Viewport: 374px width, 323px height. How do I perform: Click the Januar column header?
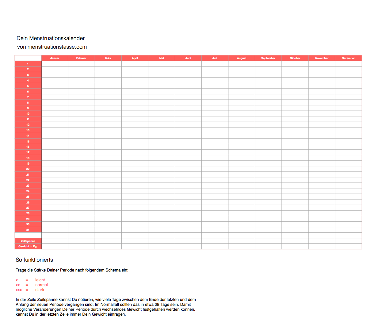click(55, 58)
